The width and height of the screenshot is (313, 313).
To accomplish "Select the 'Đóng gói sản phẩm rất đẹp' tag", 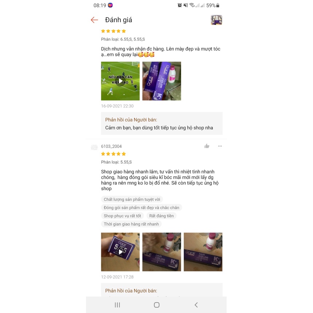I will 141,208.
